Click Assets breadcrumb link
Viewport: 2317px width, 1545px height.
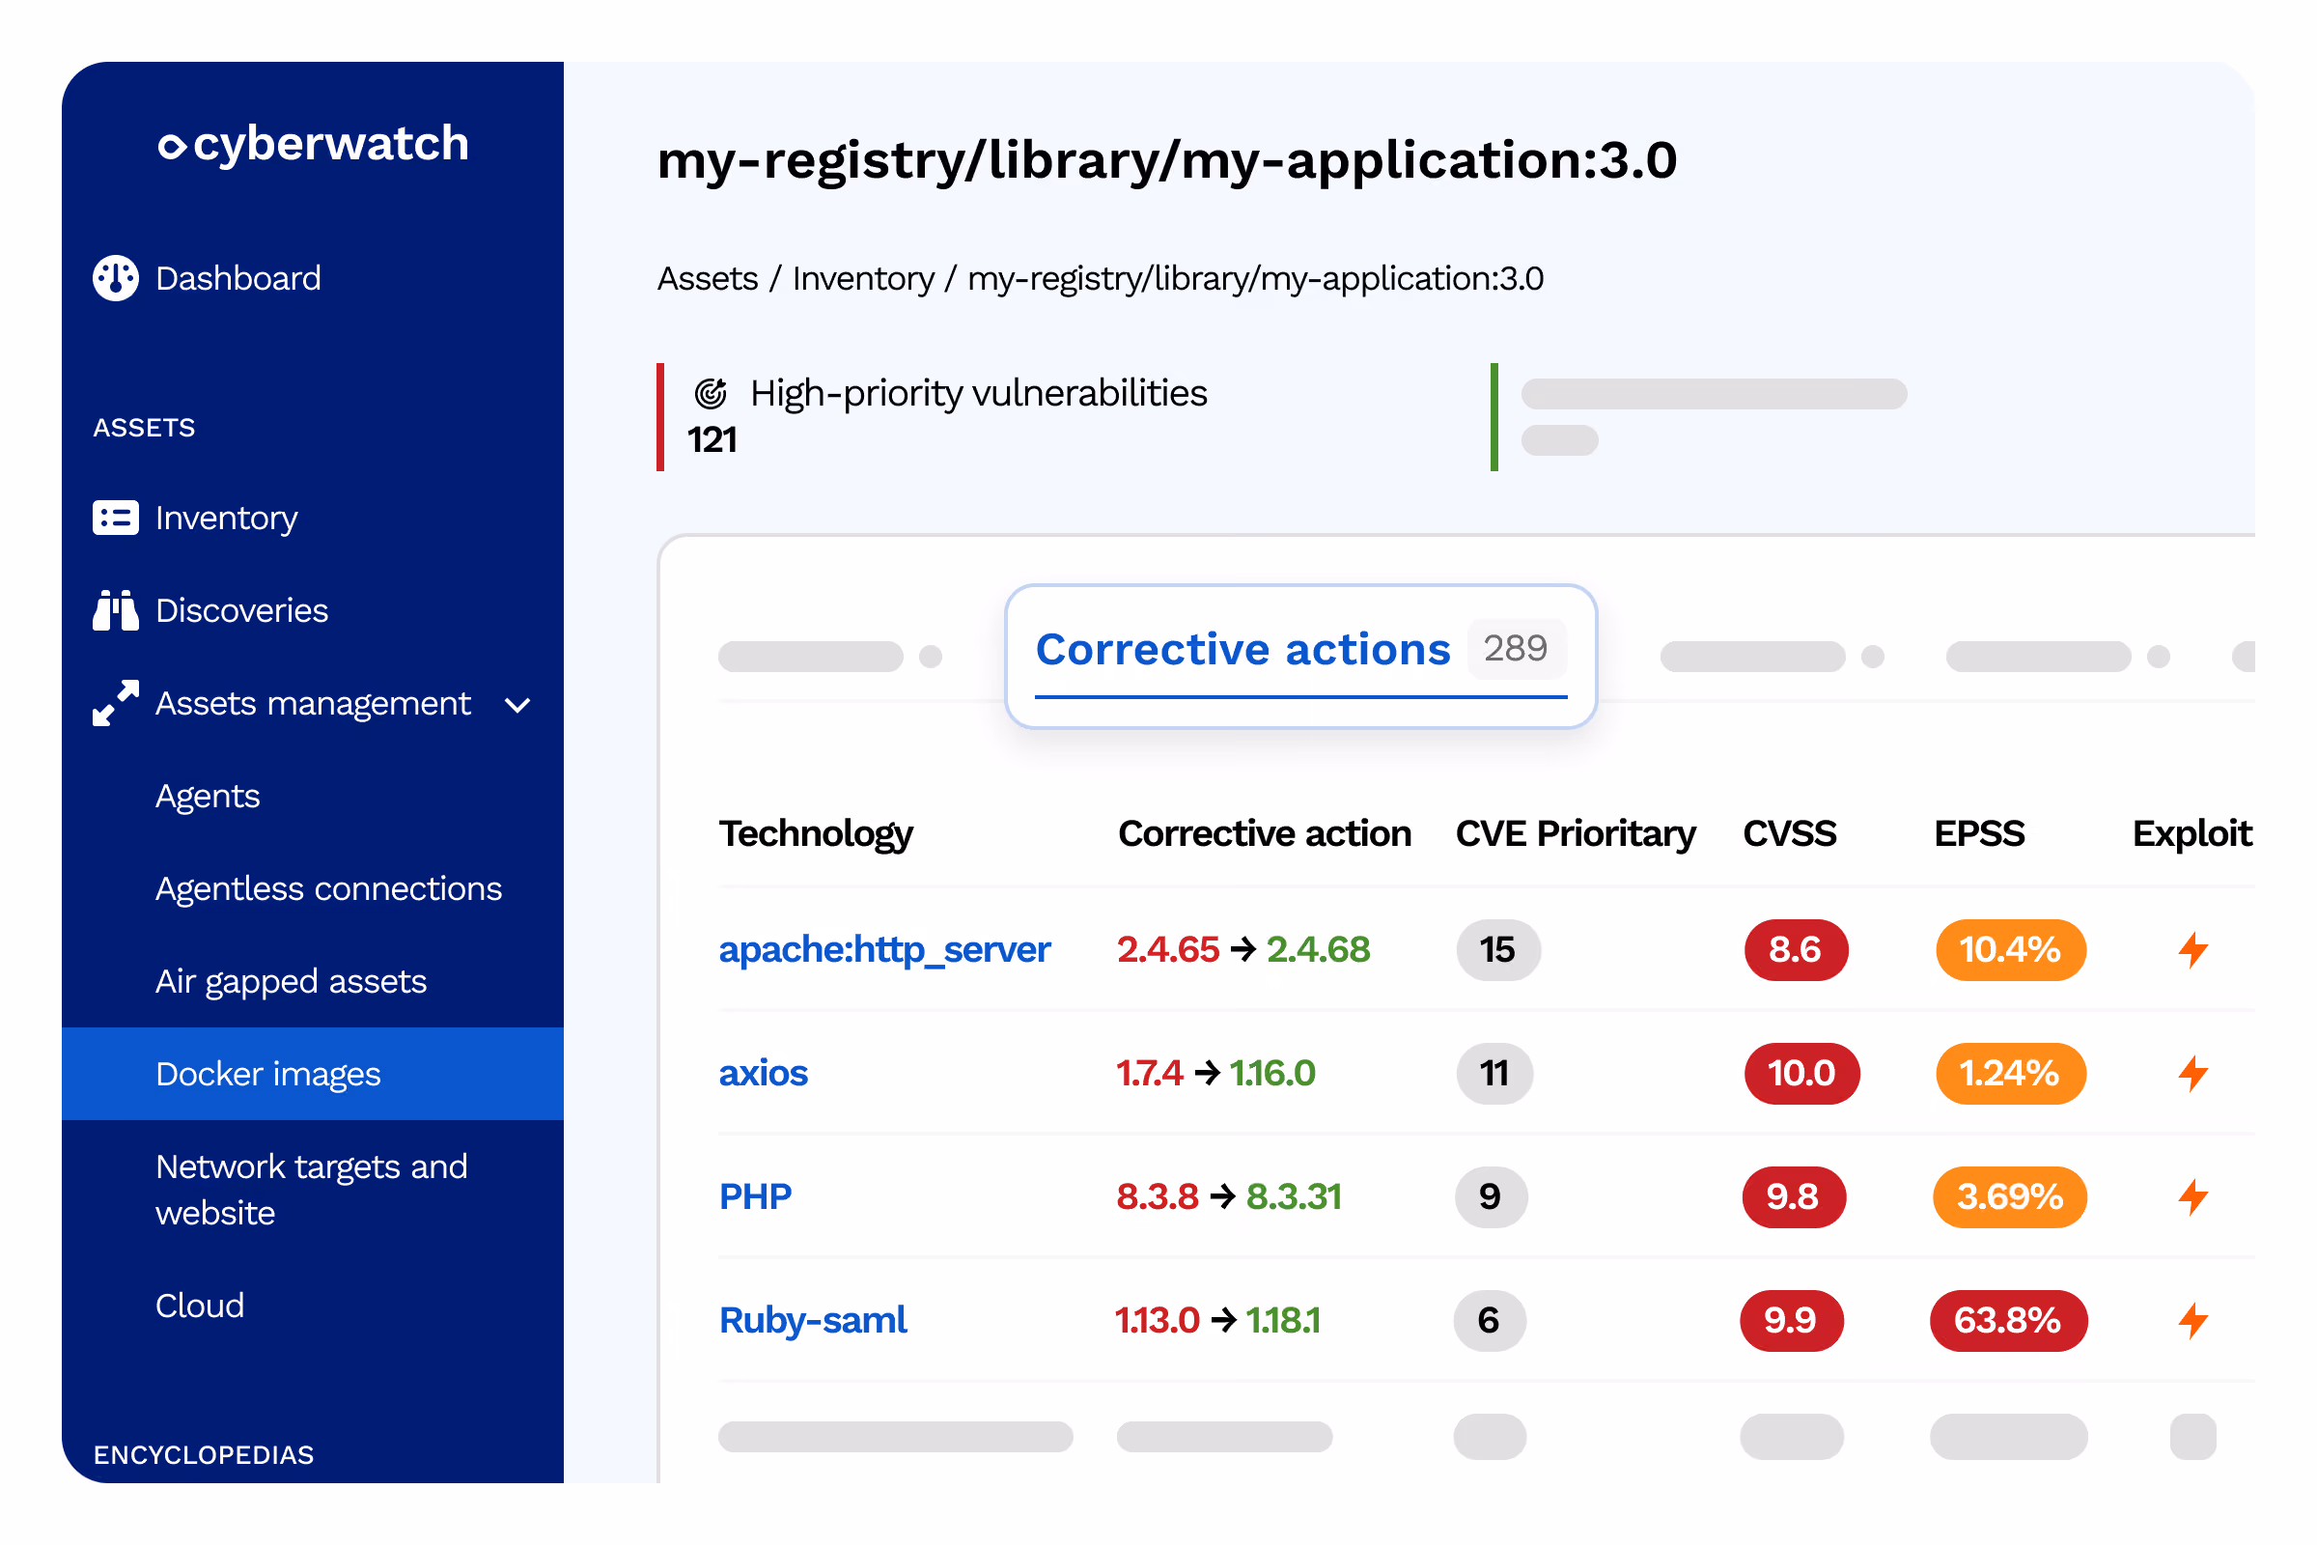click(x=708, y=279)
